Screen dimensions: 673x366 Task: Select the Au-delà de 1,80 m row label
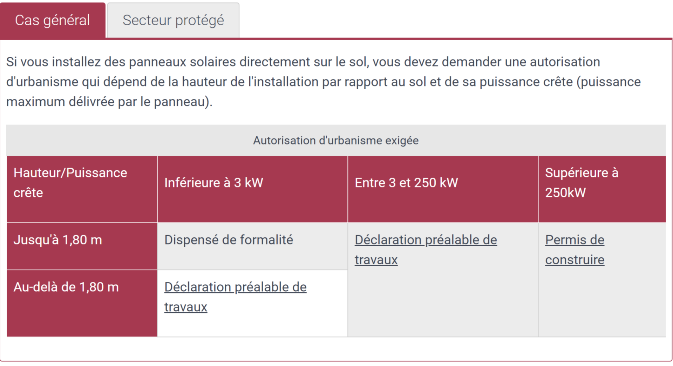(x=66, y=287)
